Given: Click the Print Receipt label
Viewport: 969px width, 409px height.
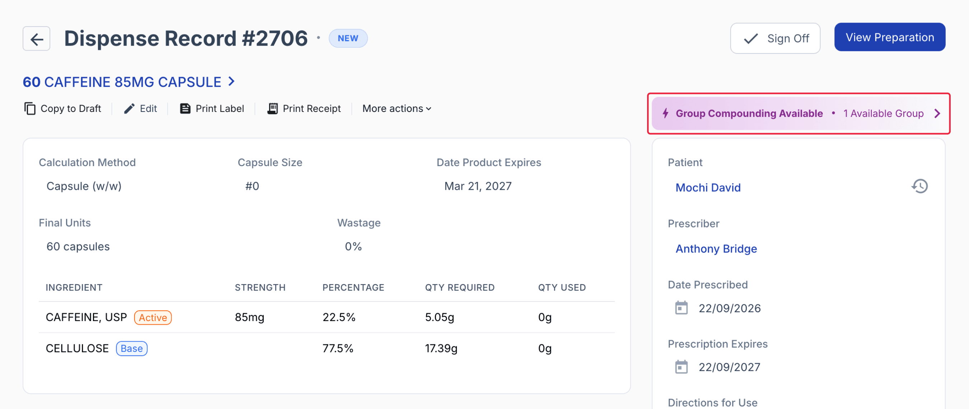Looking at the screenshot, I should coord(312,109).
